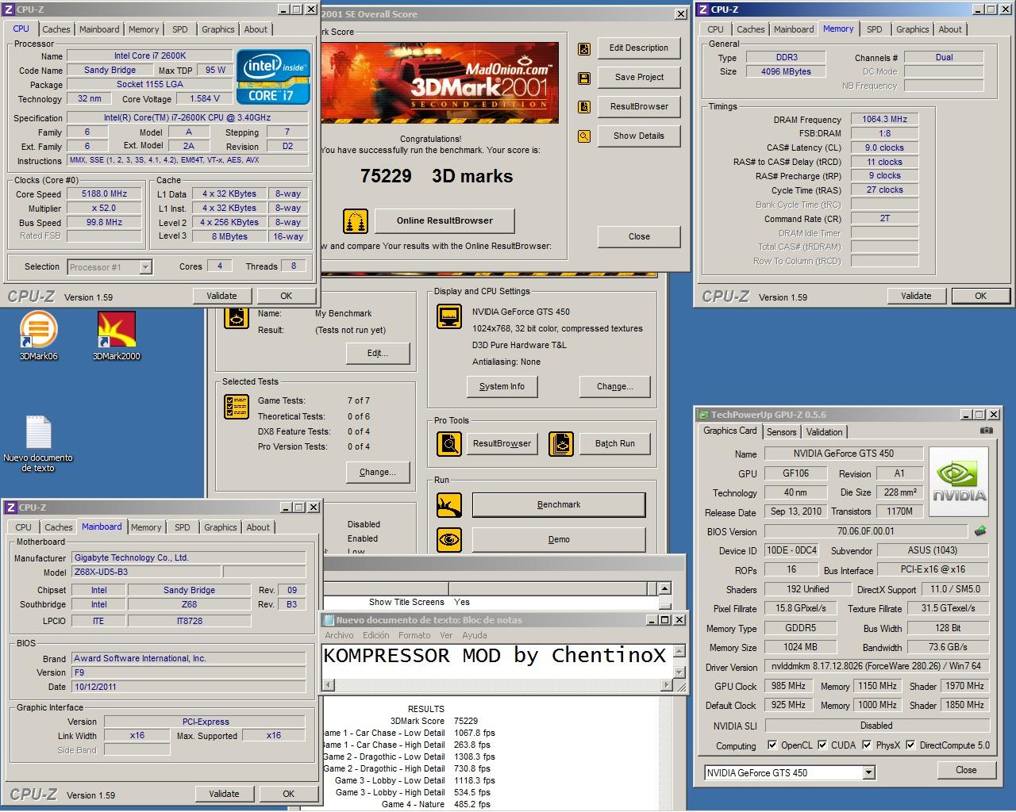Click the Display and CPU Settings monitor icon
This screenshot has width=1016, height=812.
point(450,316)
